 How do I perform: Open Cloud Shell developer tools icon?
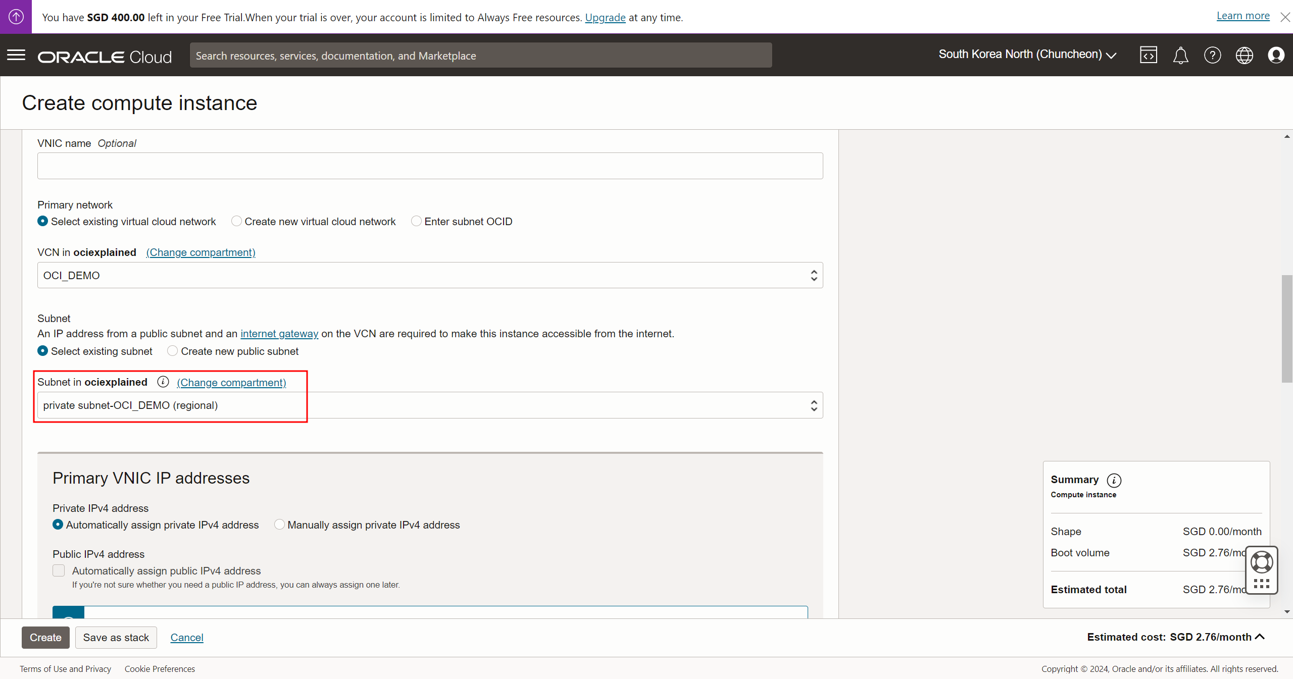(1148, 55)
